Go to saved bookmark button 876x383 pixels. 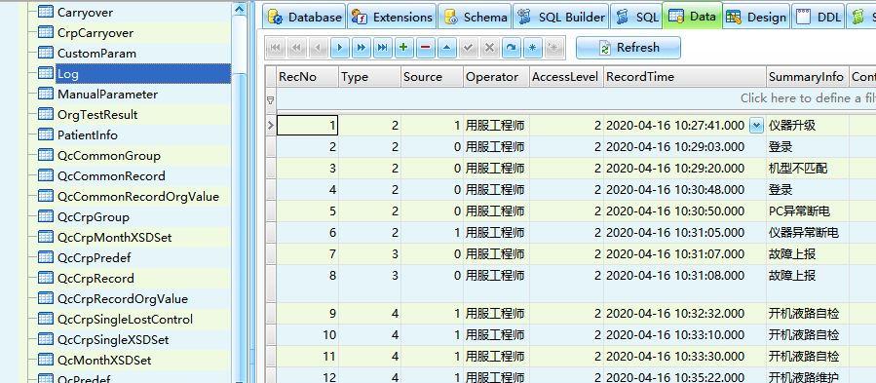[553, 48]
